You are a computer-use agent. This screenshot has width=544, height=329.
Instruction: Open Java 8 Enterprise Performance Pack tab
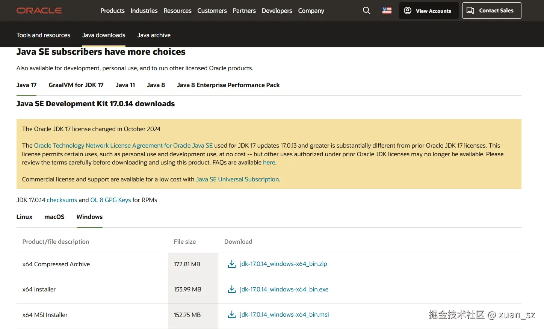tap(228, 85)
